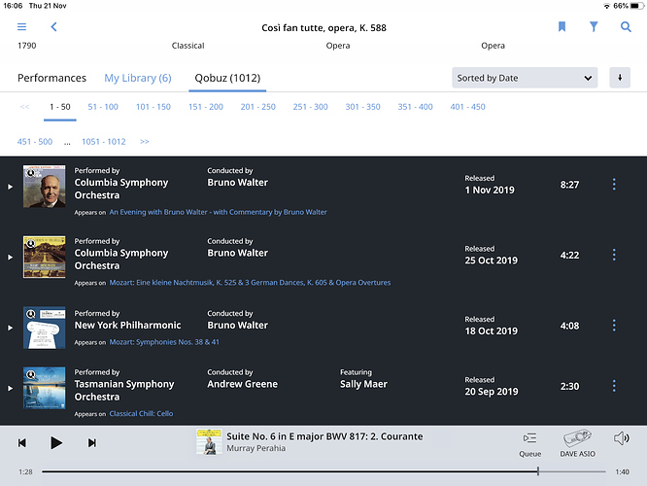The image size is (647, 486).
Task: Select the DAVE ASIO audio zone
Action: (577, 443)
